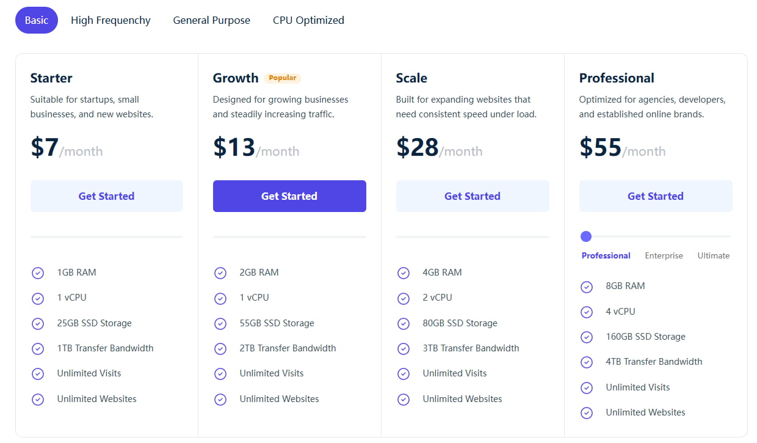Click the checkmark icon beside 25GB SSD Storage
This screenshot has width=757, height=443.
click(38, 324)
